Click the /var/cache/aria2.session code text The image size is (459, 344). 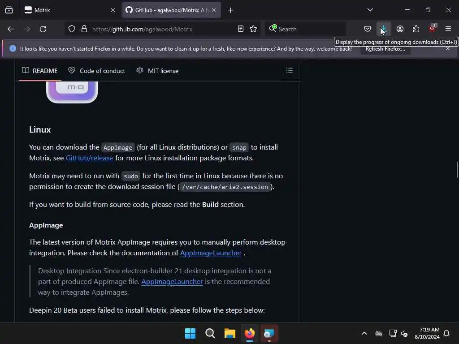(x=225, y=187)
